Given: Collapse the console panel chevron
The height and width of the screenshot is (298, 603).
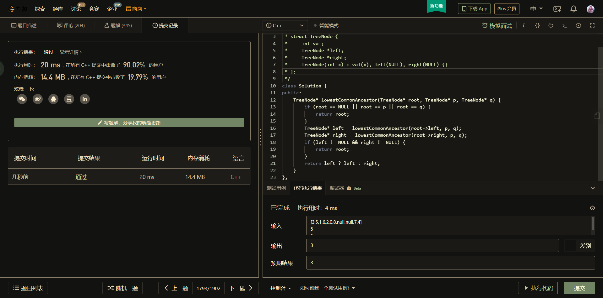Looking at the screenshot, I should pyautogui.click(x=593, y=188).
